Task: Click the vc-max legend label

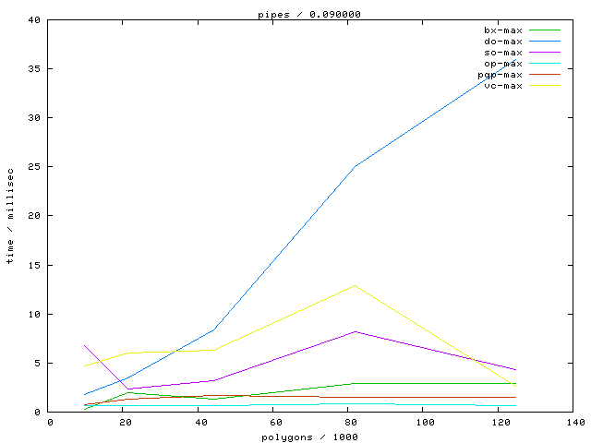Action: pos(503,86)
